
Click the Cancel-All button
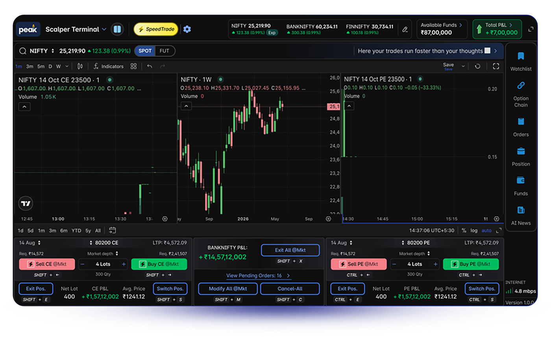pyautogui.click(x=290, y=289)
